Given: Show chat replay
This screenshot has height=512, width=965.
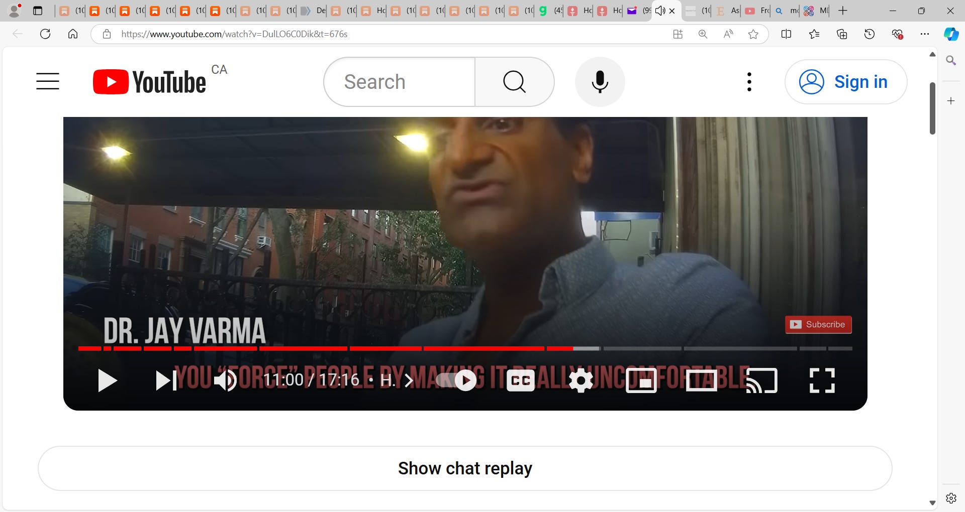Looking at the screenshot, I should coord(465,468).
